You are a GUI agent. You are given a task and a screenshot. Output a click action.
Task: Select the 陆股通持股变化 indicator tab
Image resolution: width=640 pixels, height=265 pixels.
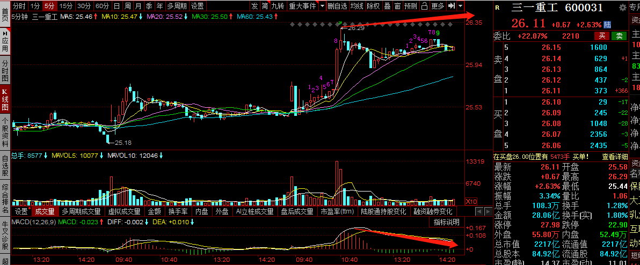(x=383, y=211)
